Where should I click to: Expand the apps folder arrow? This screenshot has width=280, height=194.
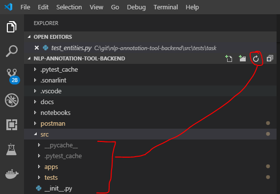point(39,166)
